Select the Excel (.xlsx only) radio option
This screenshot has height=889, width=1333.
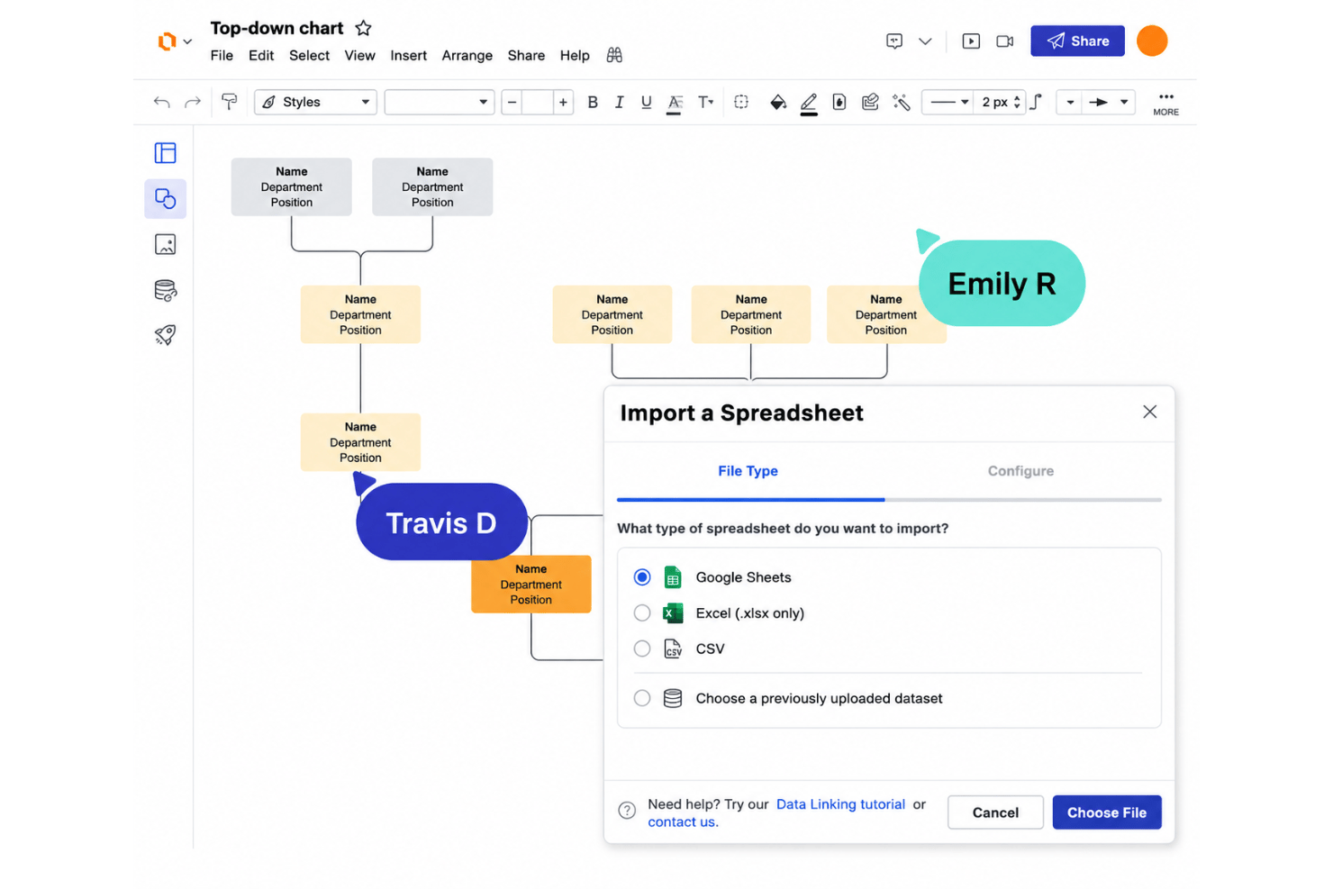pos(642,613)
